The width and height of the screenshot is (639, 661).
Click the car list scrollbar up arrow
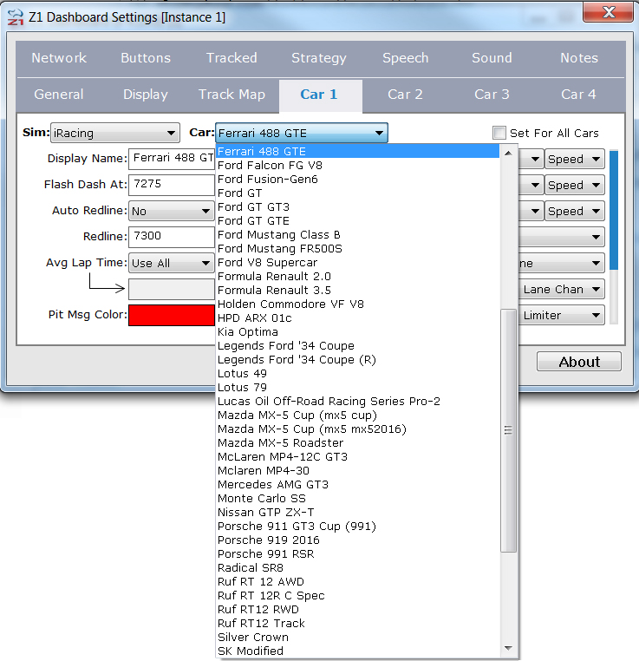[508, 153]
